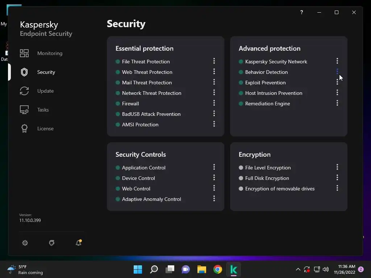Screen dimensions: 371x278
Task: Launch Google Chrome from taskbar
Action: 218,269
